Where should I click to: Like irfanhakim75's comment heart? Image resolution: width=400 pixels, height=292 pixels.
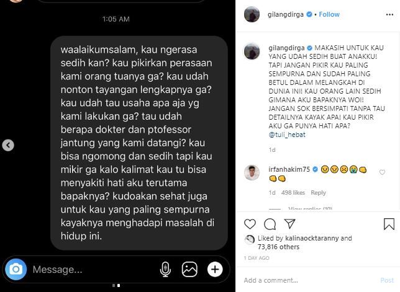click(x=382, y=172)
